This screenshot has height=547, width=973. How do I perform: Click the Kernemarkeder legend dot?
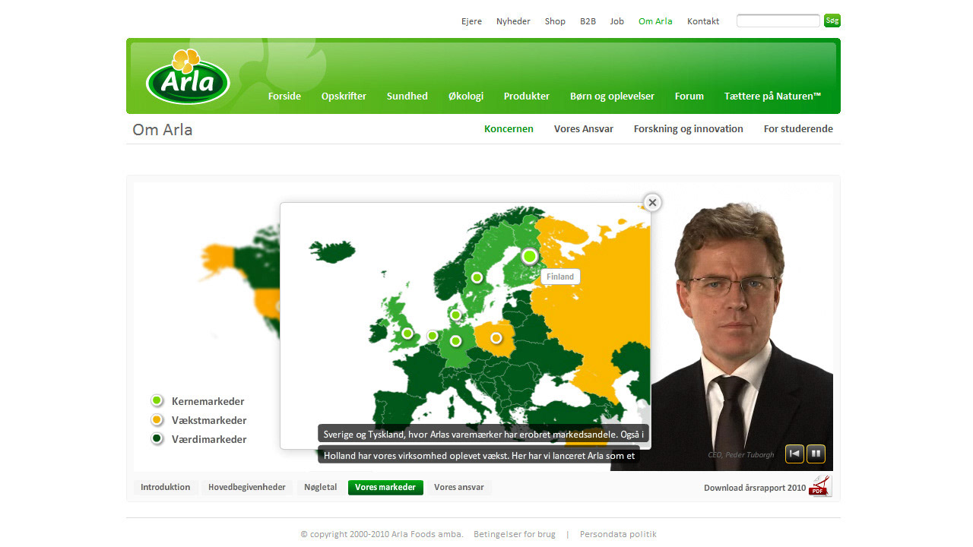point(157,400)
